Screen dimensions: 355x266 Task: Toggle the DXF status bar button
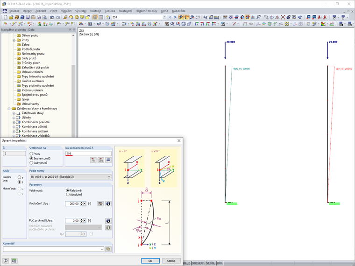[220, 263]
